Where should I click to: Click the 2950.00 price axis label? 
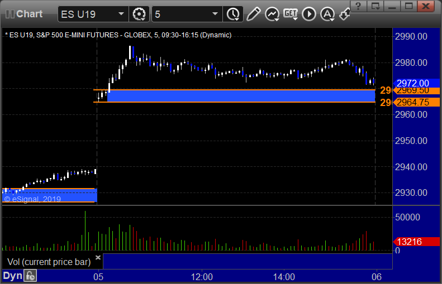411,141
